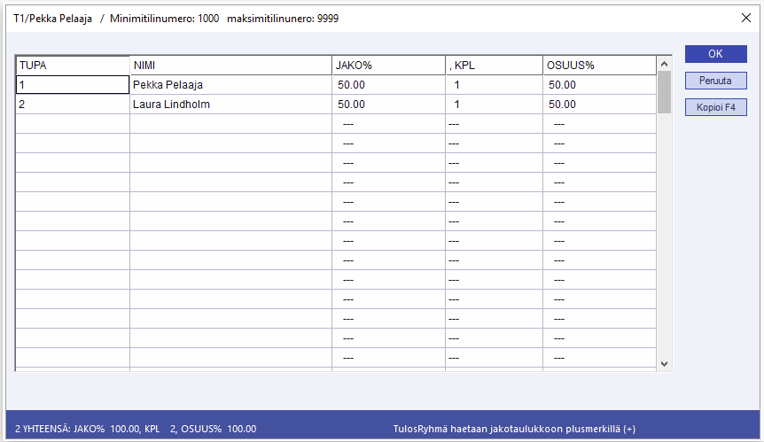The image size is (764, 442).
Task: Click JAKO% value in Pekka Pelaaja row
Action: (x=388, y=85)
